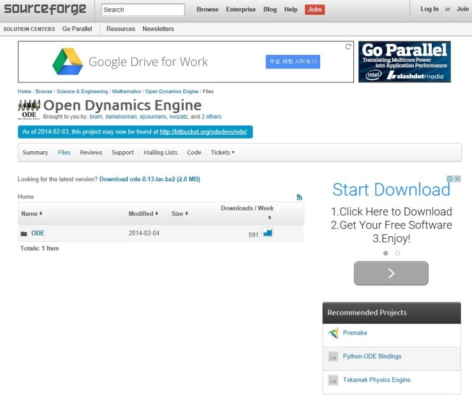Click the Tokamak Physics Engine icon
This screenshot has width=472, height=399.
point(333,380)
